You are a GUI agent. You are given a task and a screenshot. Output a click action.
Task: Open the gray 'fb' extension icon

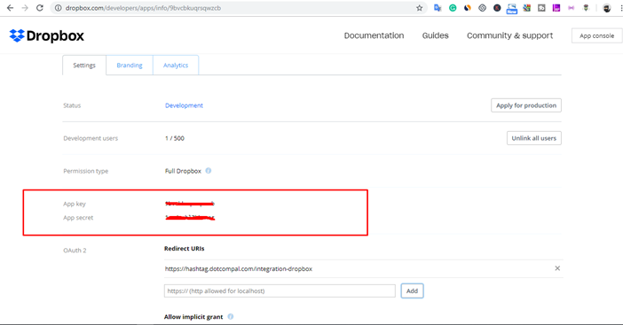point(541,8)
